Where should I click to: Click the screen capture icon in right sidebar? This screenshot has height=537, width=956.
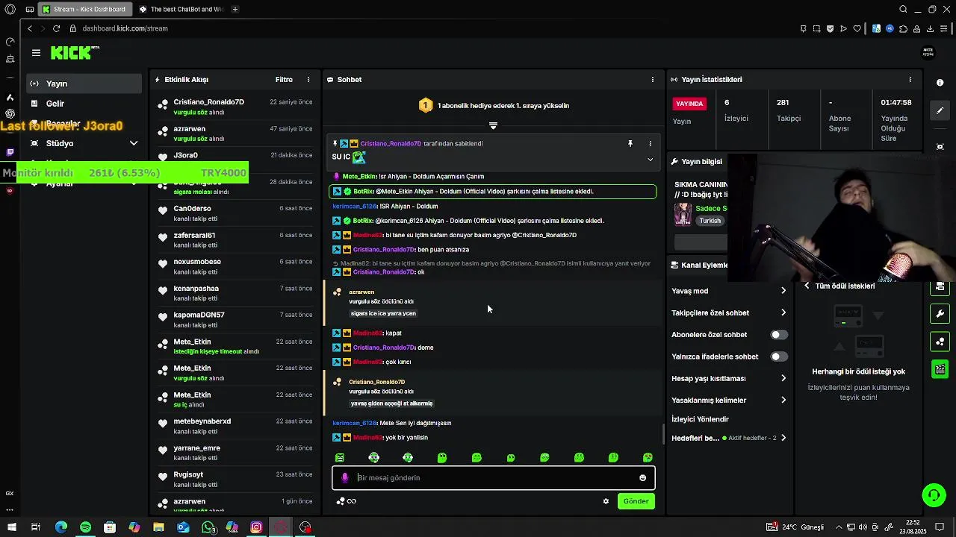click(x=940, y=147)
